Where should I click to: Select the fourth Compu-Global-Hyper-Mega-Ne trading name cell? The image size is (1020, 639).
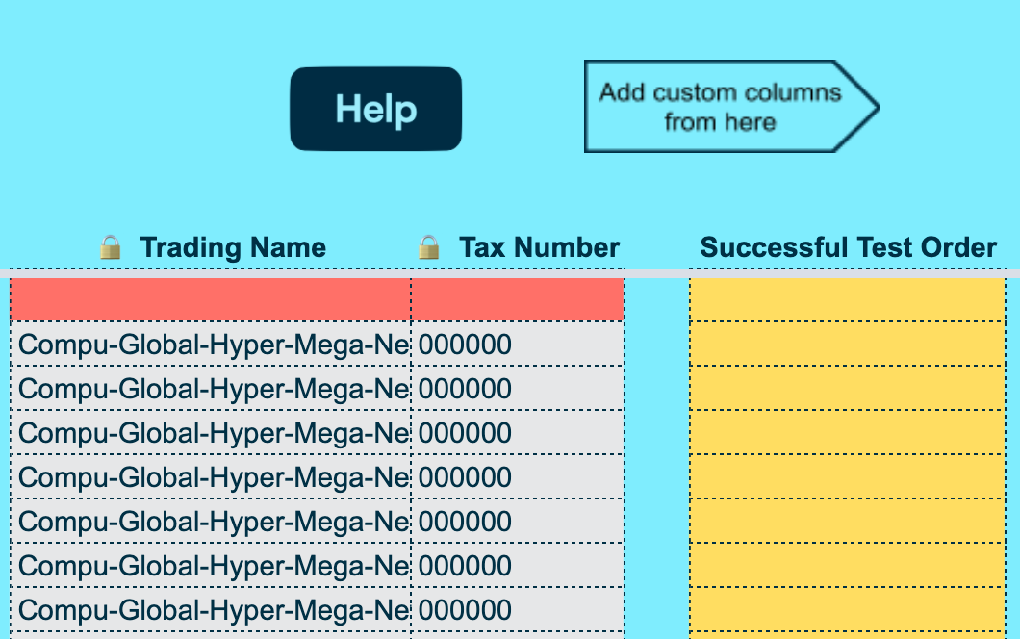point(210,477)
